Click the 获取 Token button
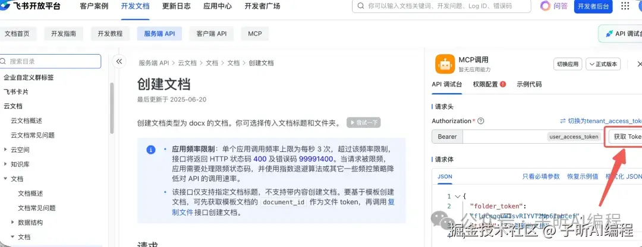 (625, 137)
